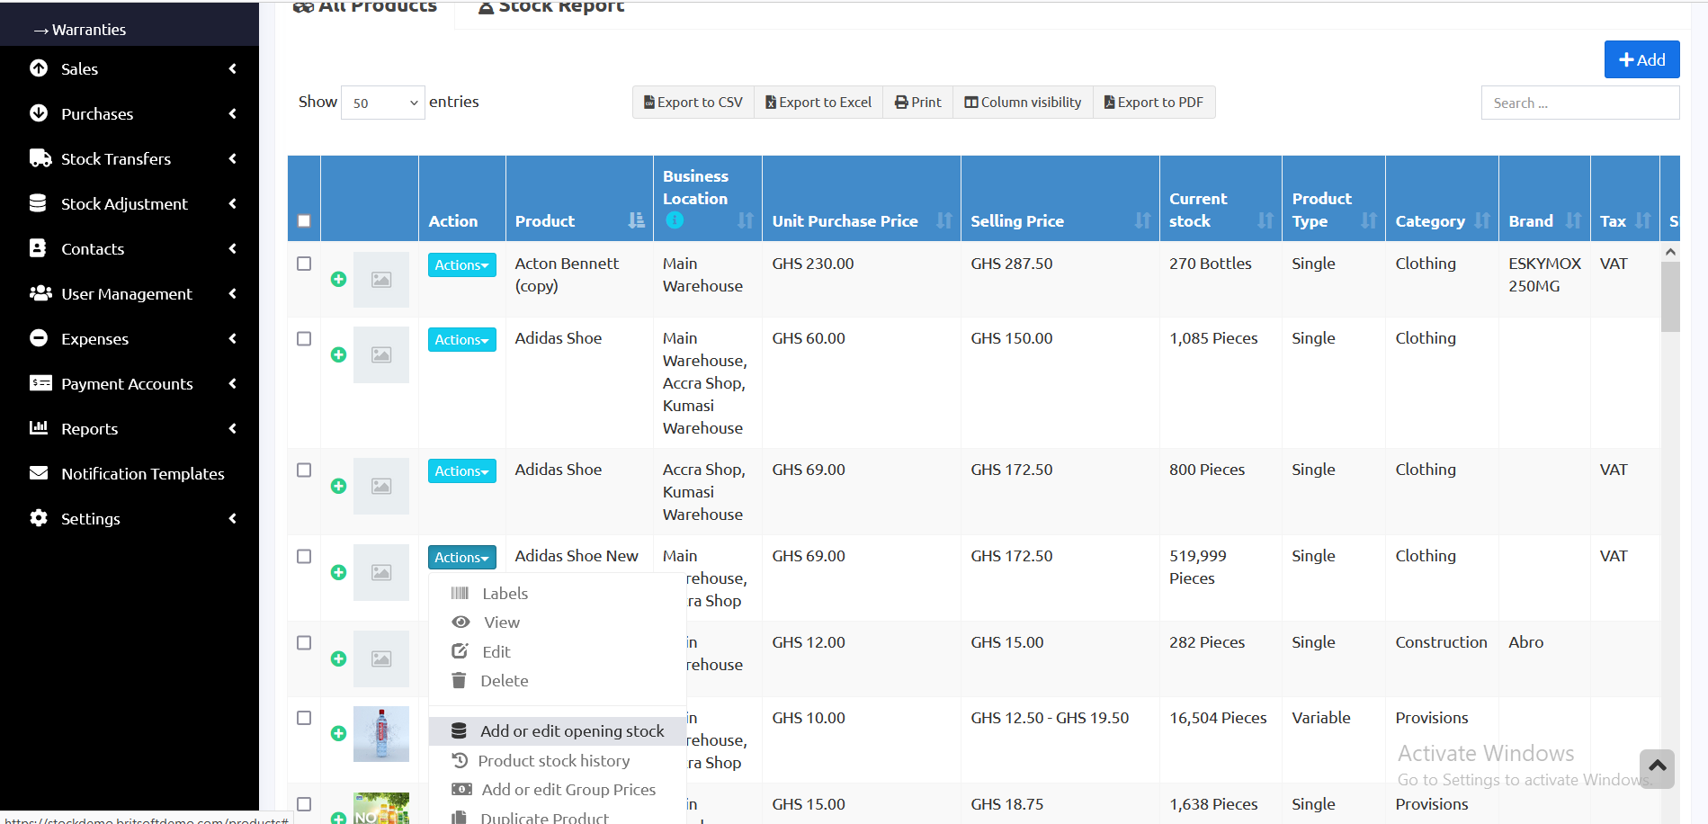The image size is (1708, 824).
Task: Click the scroll-to-top arrow button
Action: click(1657, 768)
